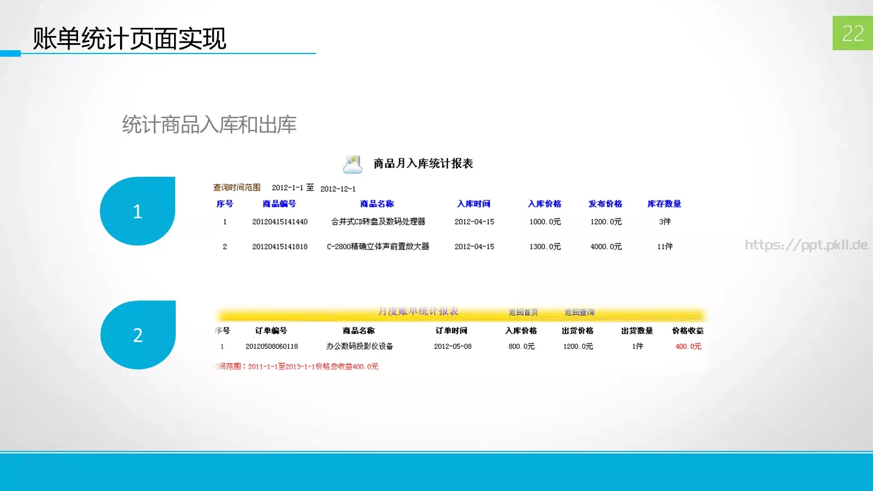Click product number 20120415141818

pyautogui.click(x=280, y=247)
